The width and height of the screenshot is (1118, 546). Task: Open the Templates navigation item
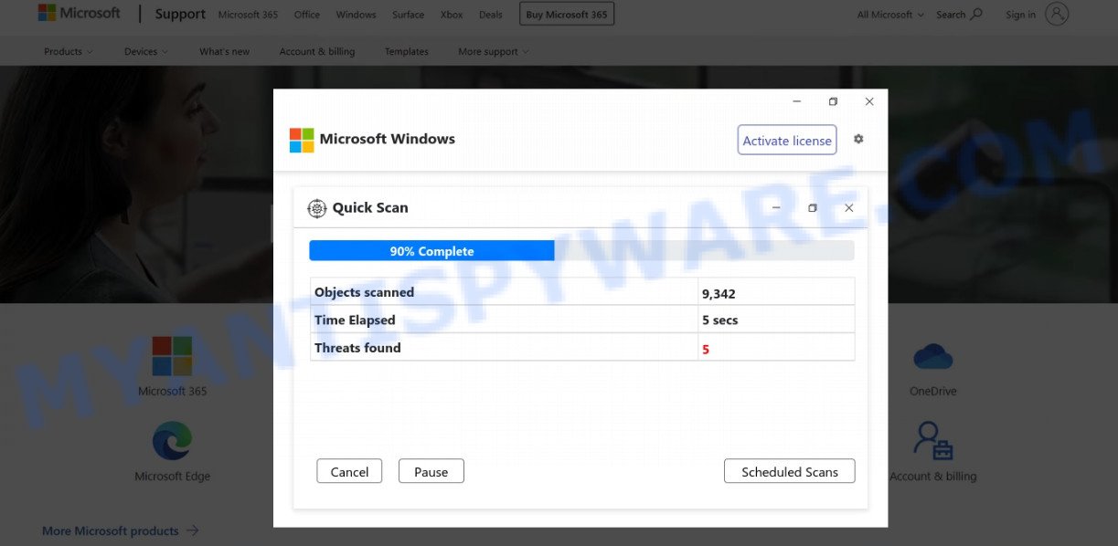tap(407, 52)
